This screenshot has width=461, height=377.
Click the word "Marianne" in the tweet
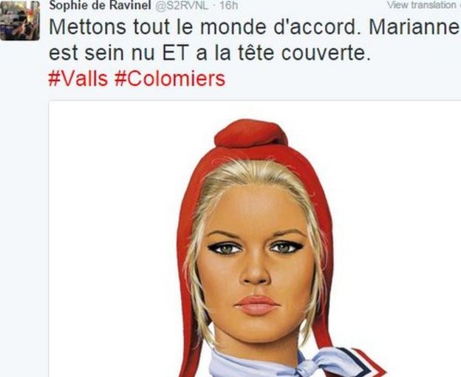(414, 27)
